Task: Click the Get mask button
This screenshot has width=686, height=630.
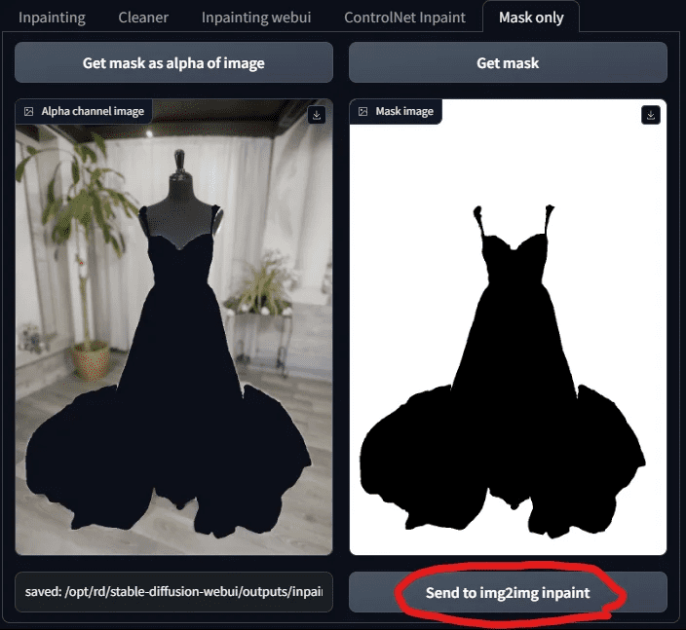Action: click(x=508, y=63)
